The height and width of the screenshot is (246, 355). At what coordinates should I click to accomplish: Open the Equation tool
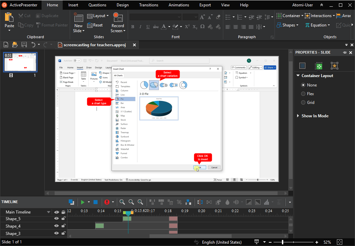[317, 25]
